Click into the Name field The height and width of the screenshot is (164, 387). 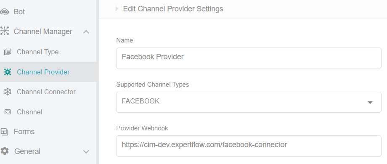coord(249,58)
